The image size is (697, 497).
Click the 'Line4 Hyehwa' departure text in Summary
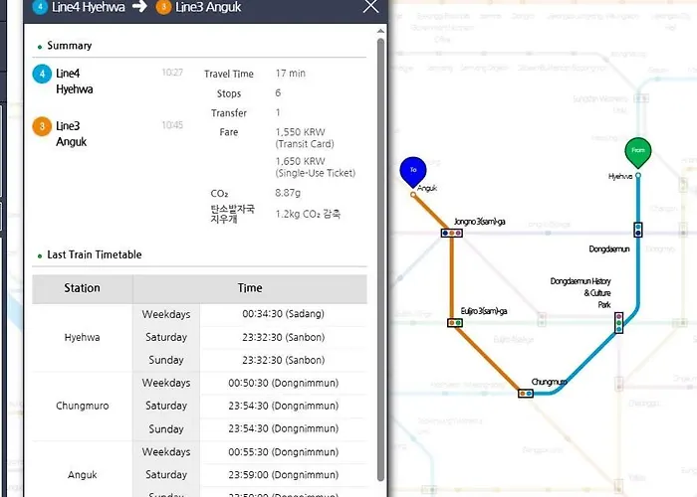click(x=75, y=82)
